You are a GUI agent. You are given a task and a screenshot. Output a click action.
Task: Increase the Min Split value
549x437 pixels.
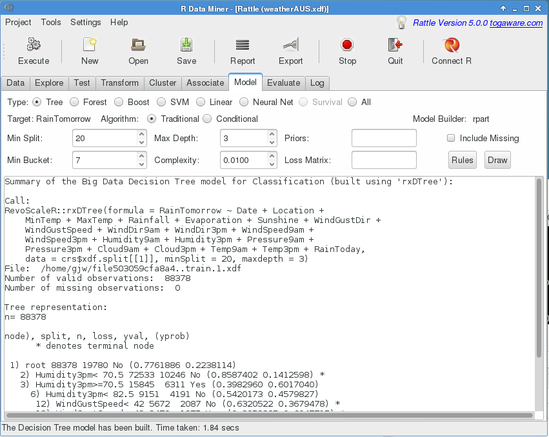141,134
